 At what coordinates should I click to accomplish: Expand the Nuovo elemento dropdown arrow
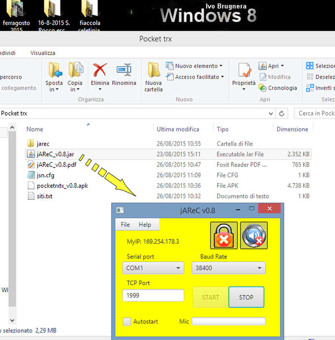coord(221,66)
